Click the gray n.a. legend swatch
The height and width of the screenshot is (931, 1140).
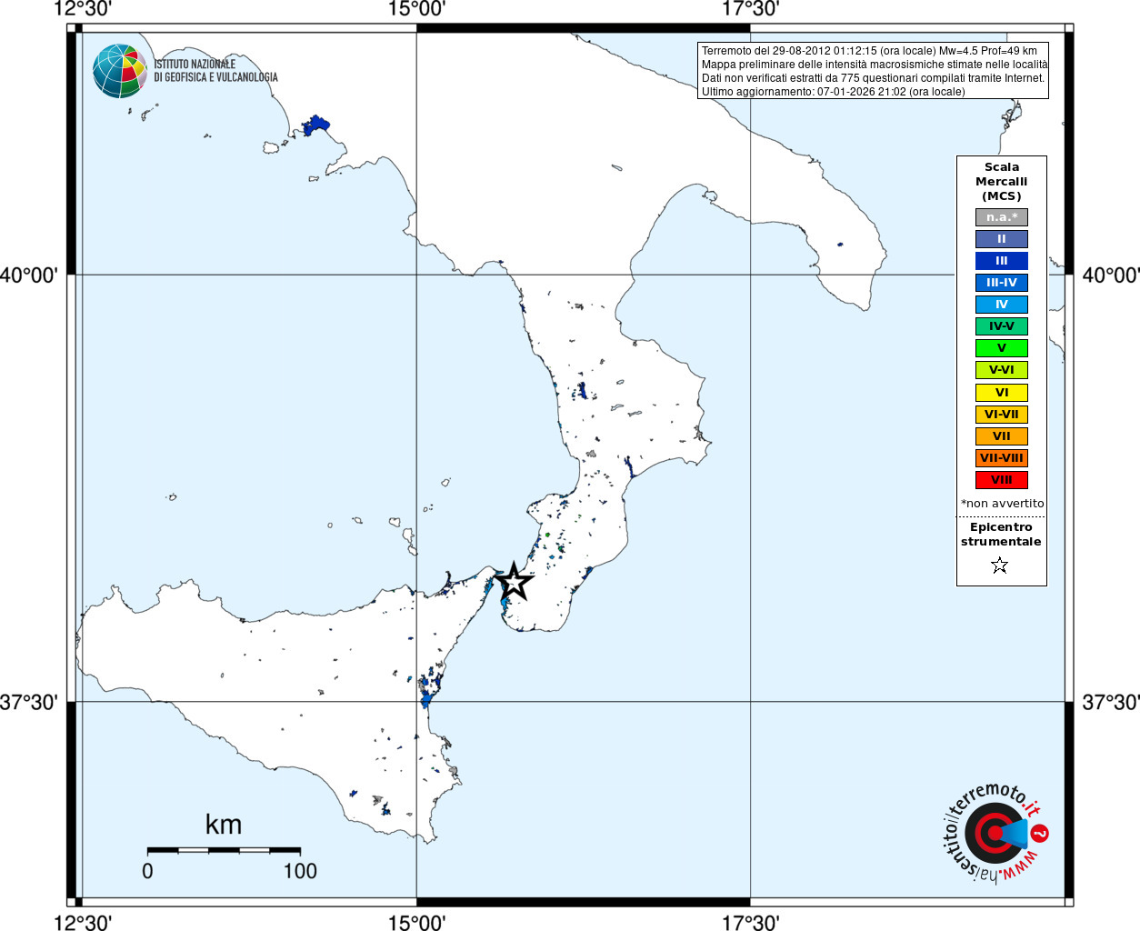click(x=1002, y=217)
